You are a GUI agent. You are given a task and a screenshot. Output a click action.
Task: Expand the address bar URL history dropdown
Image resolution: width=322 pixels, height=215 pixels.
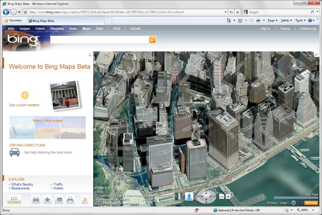(225, 12)
